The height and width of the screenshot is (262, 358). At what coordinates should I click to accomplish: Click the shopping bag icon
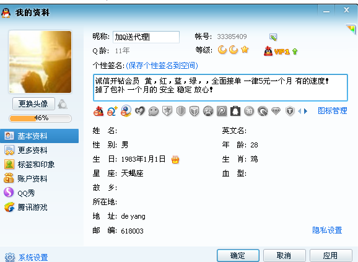tap(235, 111)
